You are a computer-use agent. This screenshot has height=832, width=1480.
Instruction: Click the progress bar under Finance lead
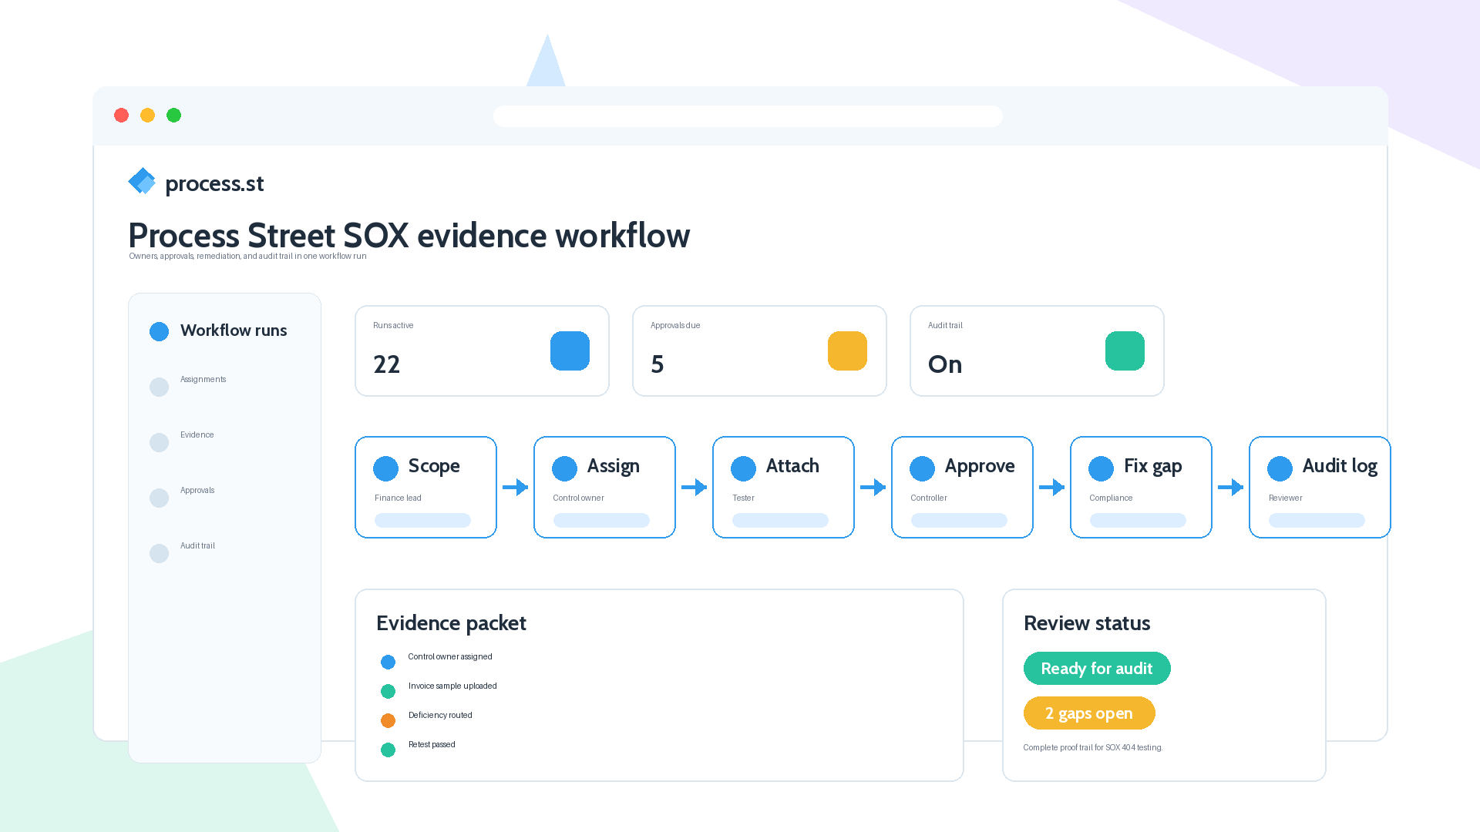pos(422,520)
